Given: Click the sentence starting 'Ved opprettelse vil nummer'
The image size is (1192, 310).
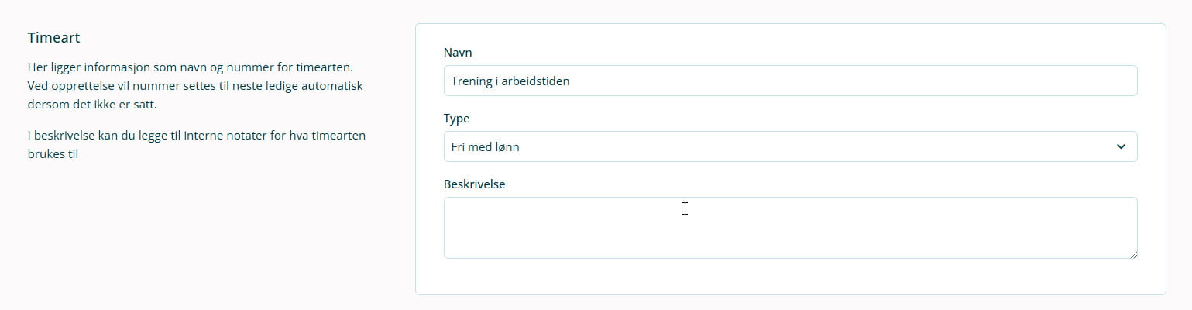Looking at the screenshot, I should coord(195,85).
